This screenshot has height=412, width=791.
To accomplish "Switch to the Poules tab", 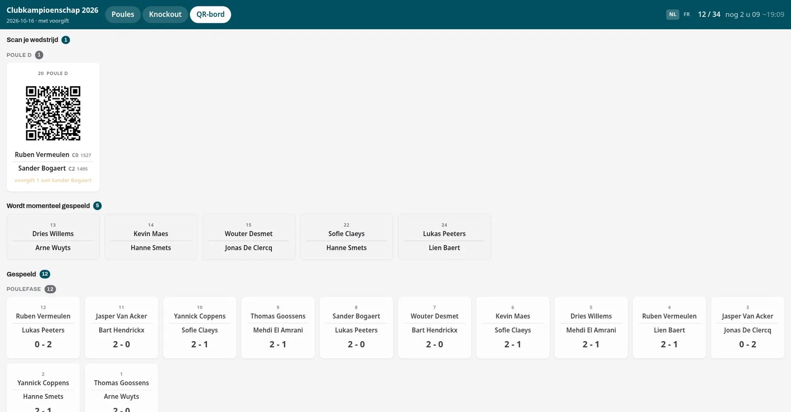I will 123,14.
